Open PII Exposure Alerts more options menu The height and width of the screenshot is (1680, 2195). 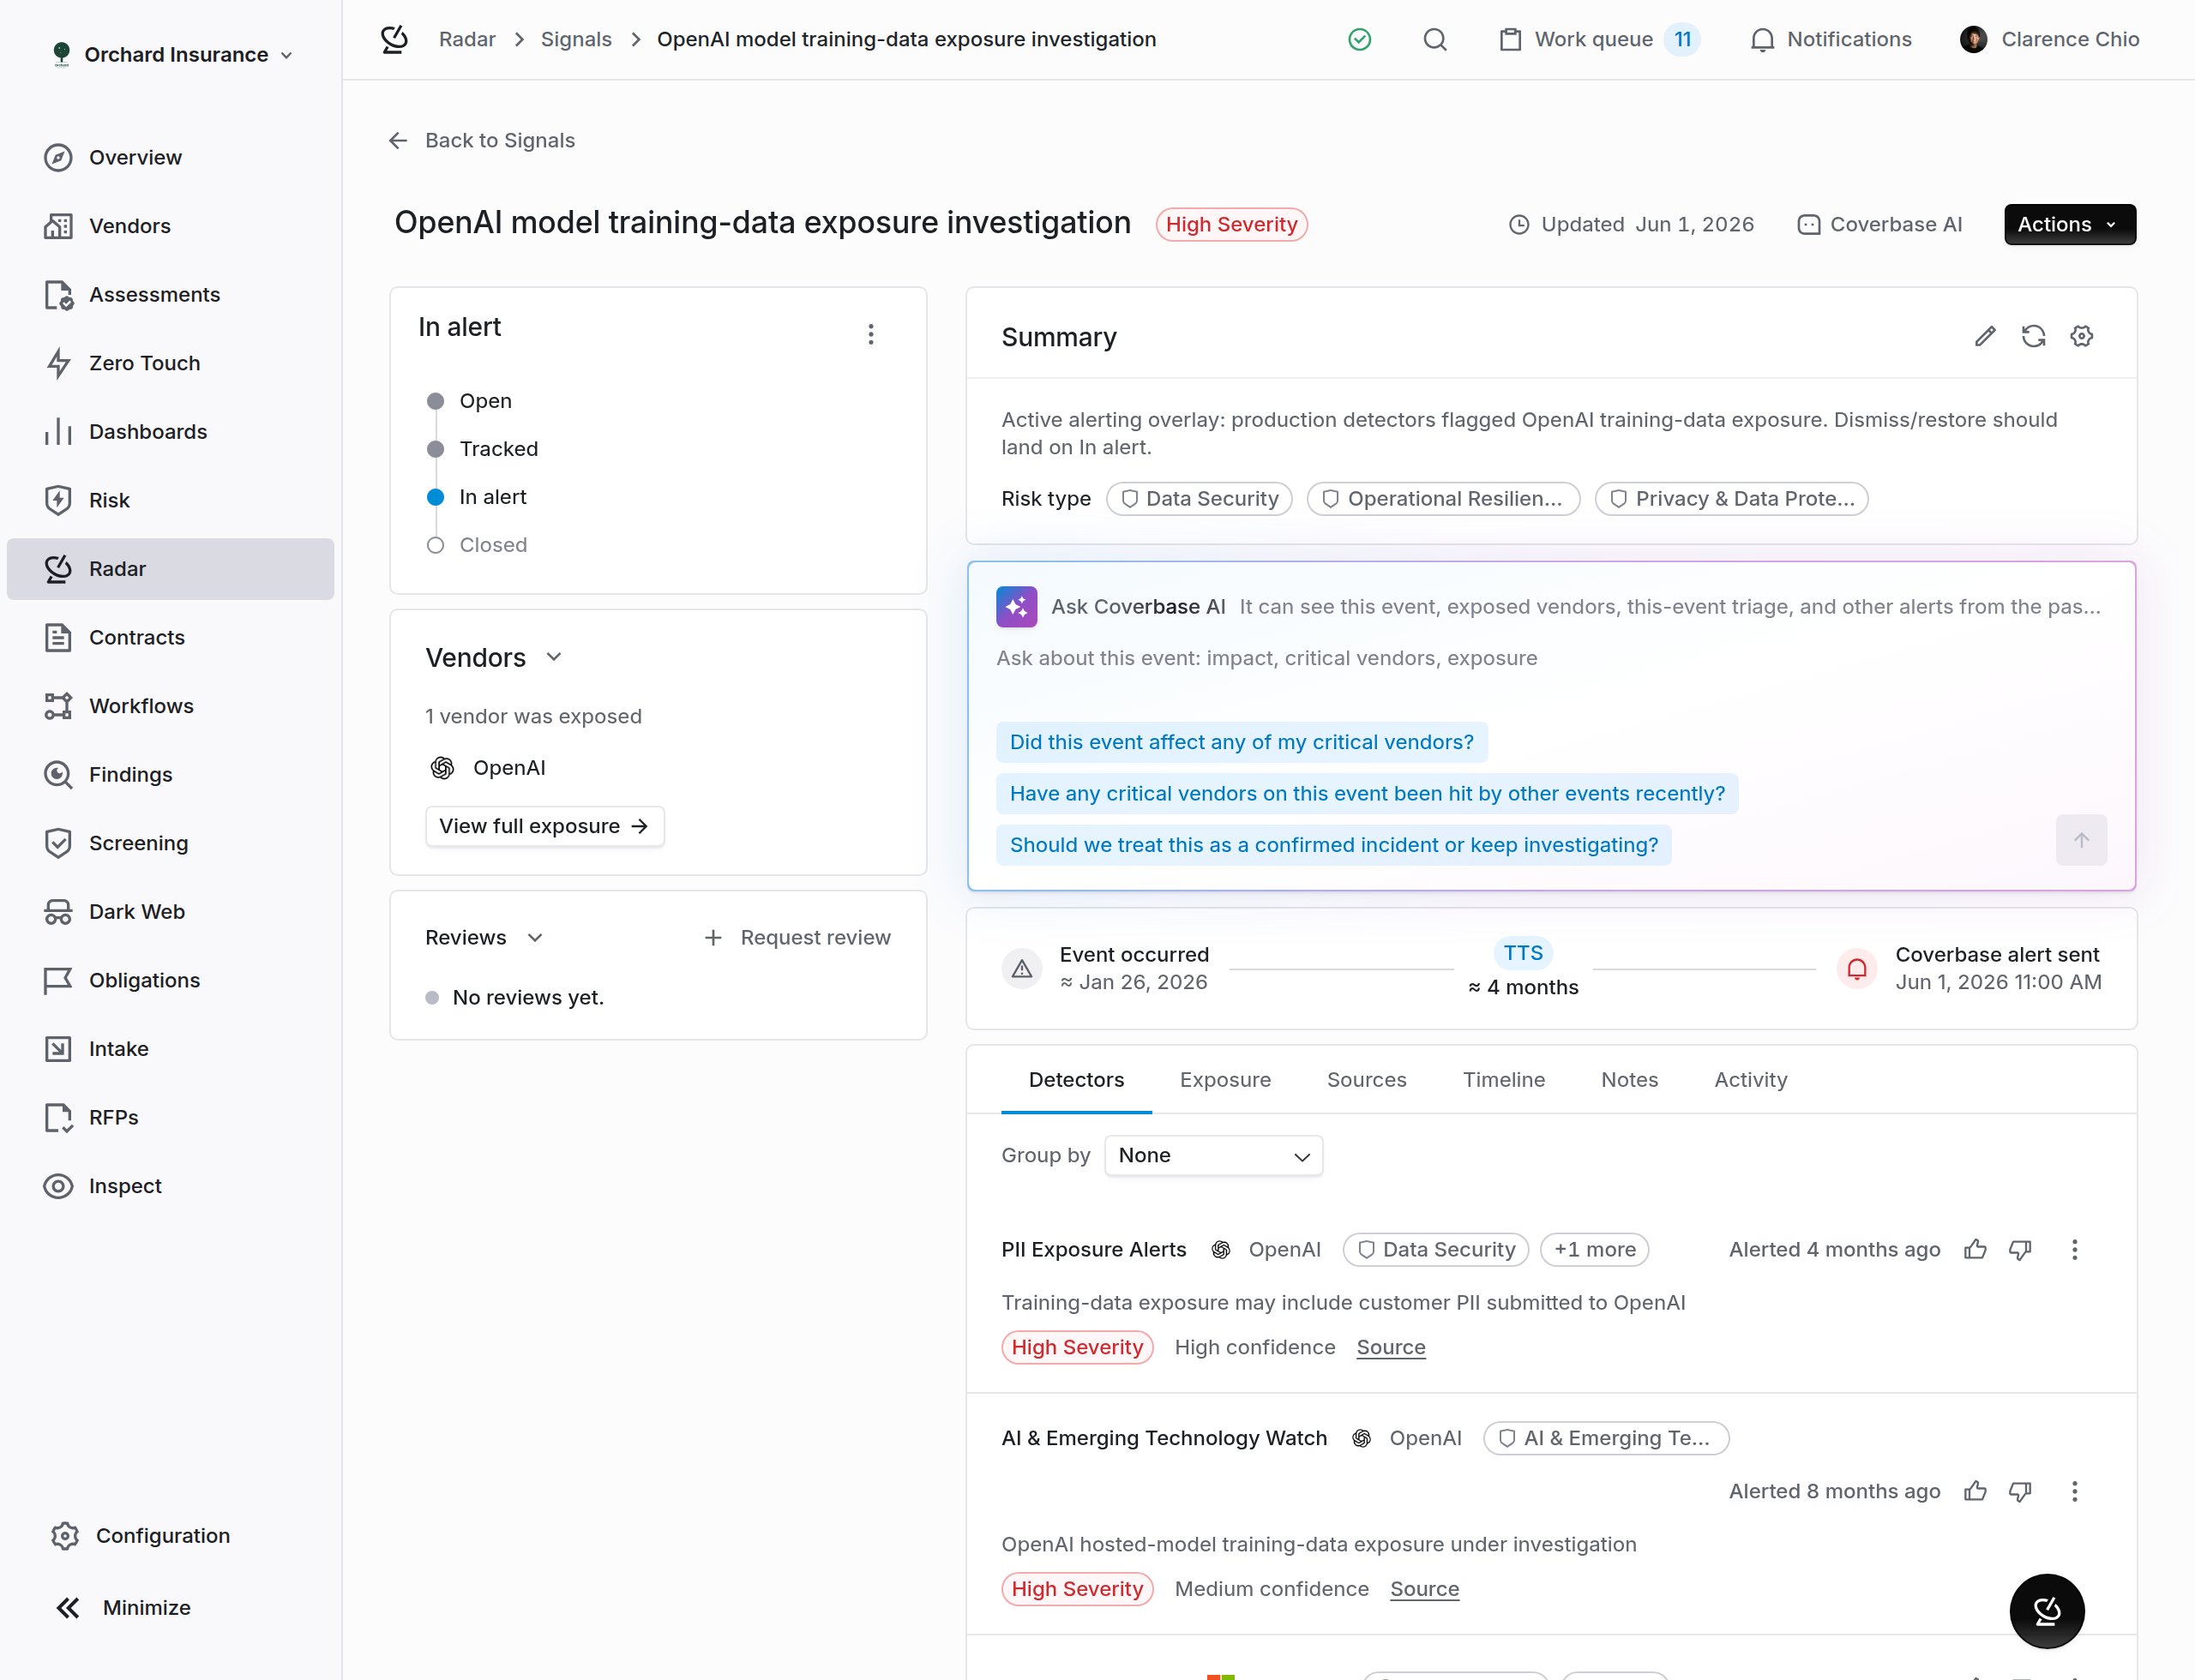2075,1249
